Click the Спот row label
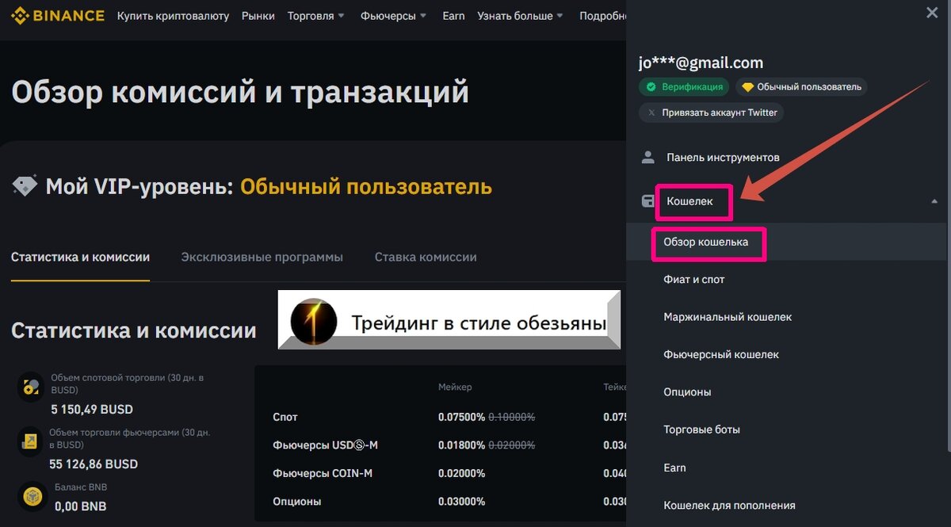The image size is (951, 527). tap(285, 417)
